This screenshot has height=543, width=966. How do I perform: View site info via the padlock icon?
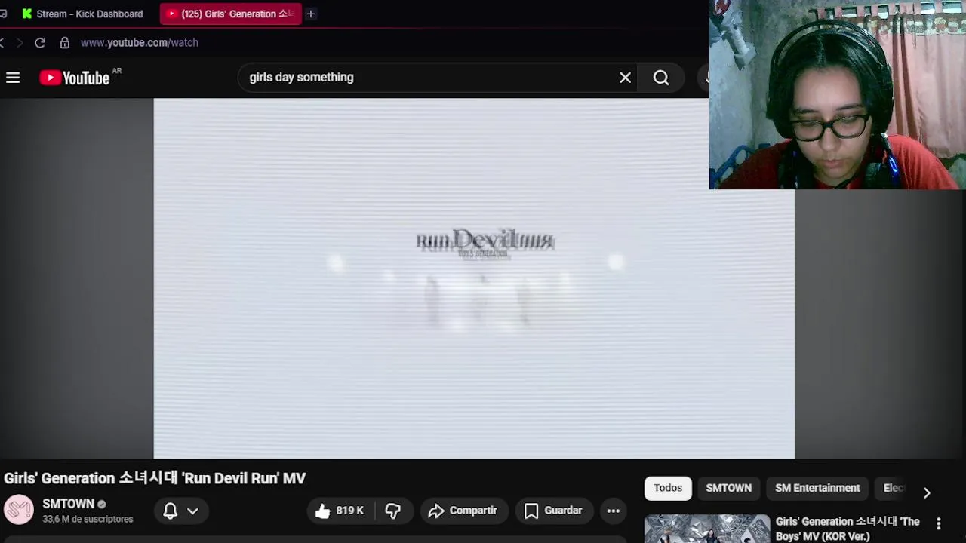pos(65,43)
